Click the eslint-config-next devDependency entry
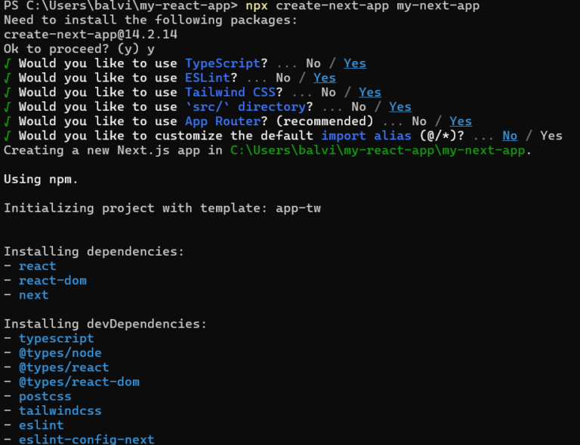The height and width of the screenshot is (445, 580). 86,440
